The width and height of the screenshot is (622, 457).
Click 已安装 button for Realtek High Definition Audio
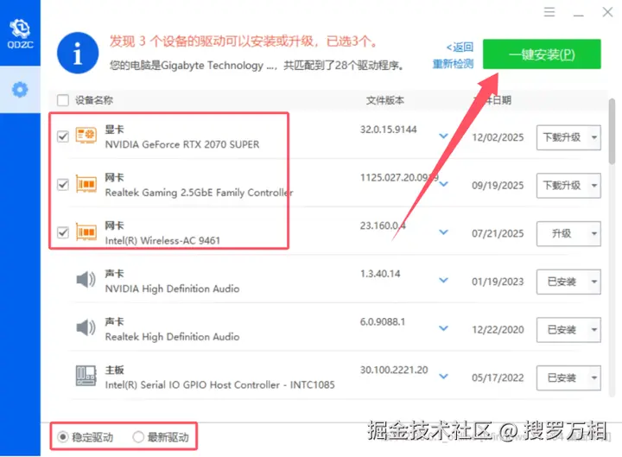coord(562,330)
